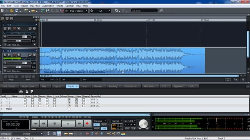The image size is (250, 140).
Task: Expand the T: 3 track name dropdown arrow
Action: [x=36, y=51]
